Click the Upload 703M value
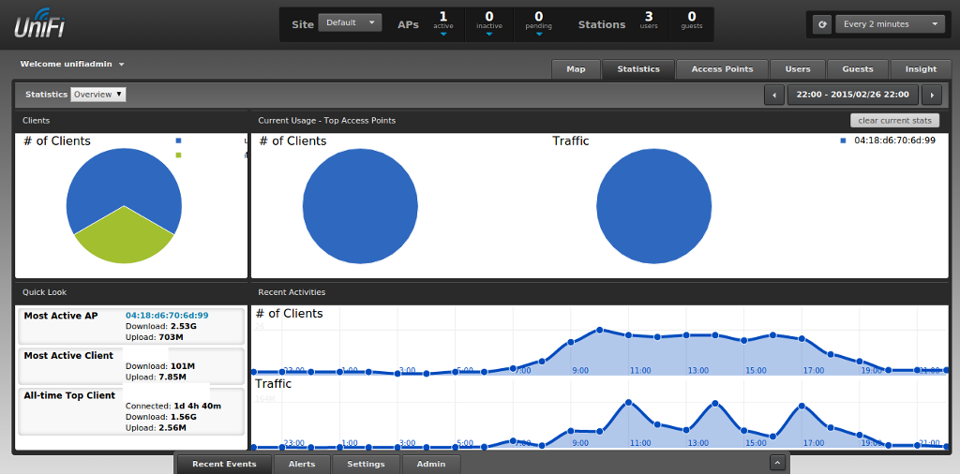Image resolution: width=960 pixels, height=474 pixels. pyautogui.click(x=171, y=337)
